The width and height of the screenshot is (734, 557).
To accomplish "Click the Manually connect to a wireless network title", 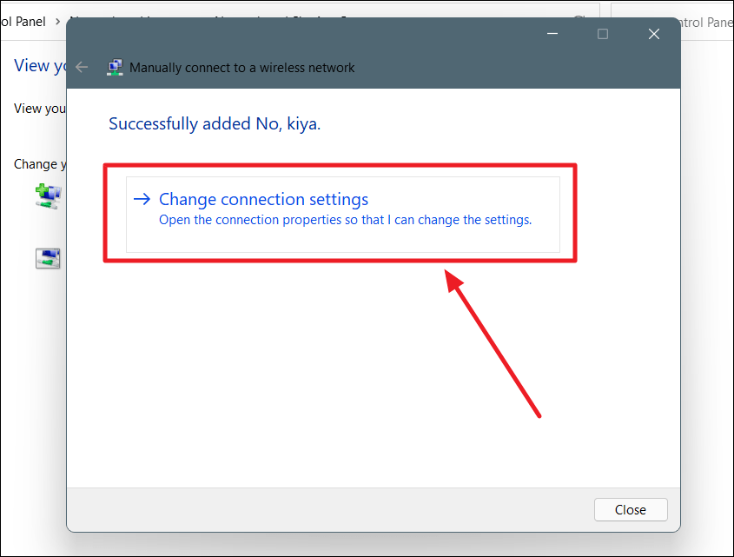I will (x=241, y=67).
